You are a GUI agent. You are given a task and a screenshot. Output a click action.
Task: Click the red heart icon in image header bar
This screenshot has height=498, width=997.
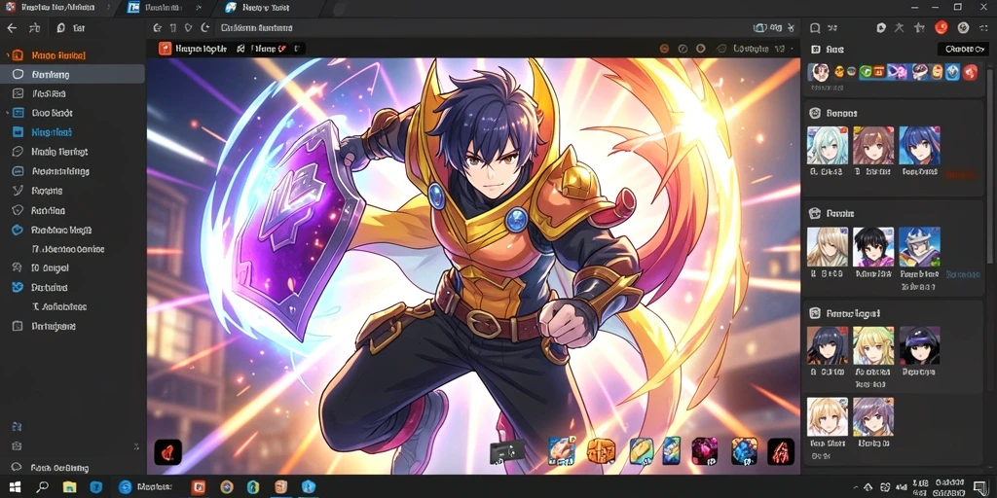tap(281, 49)
